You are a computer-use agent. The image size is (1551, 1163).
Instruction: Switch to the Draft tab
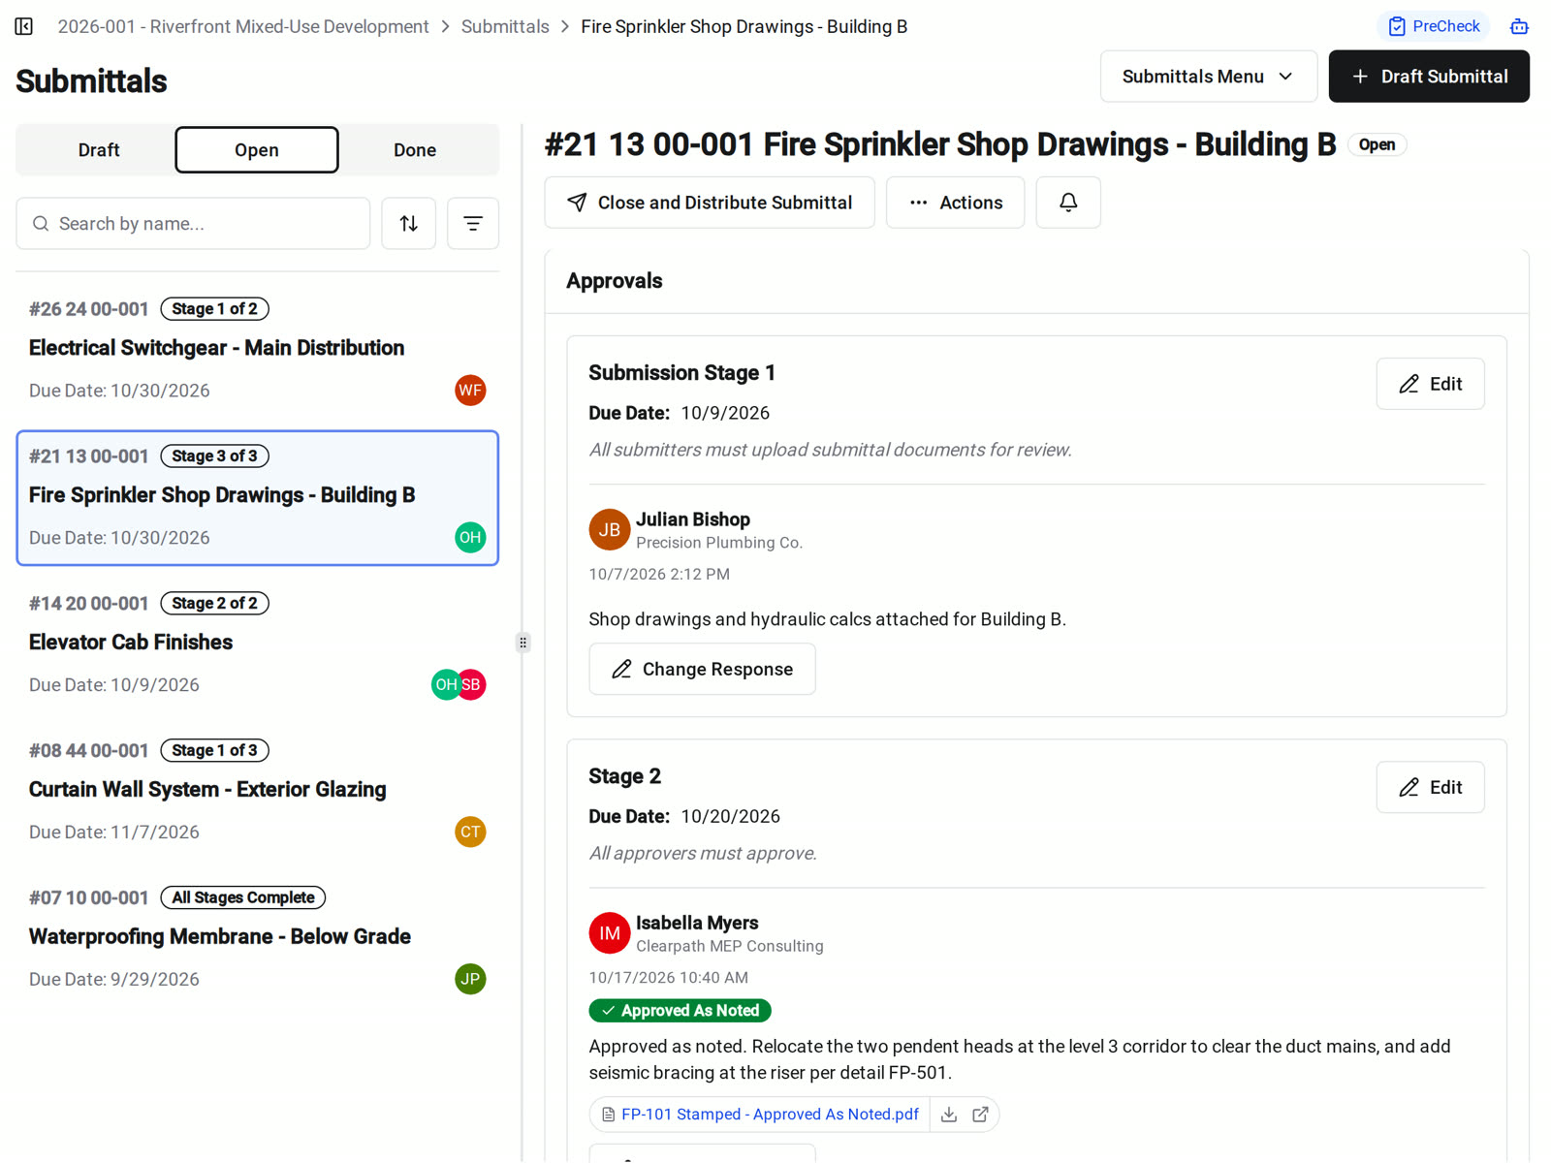coord(99,150)
